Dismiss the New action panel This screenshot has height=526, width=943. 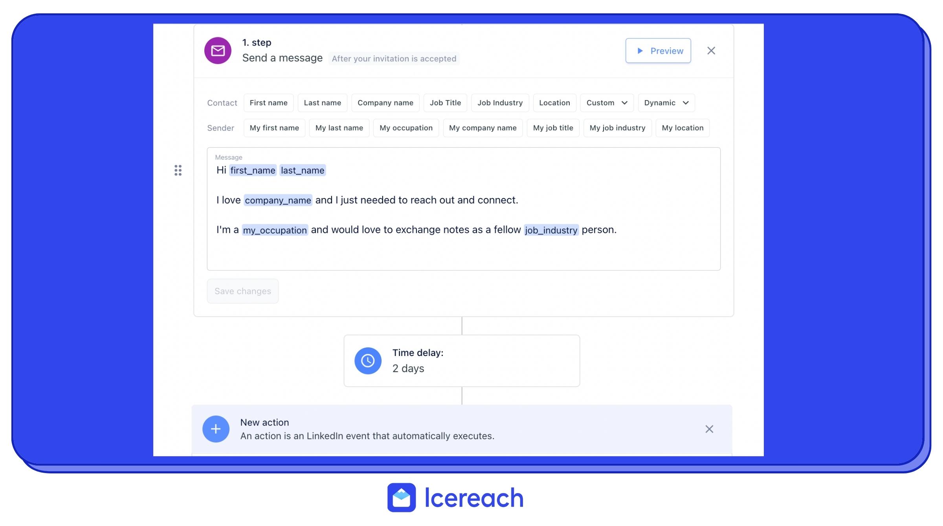click(709, 429)
